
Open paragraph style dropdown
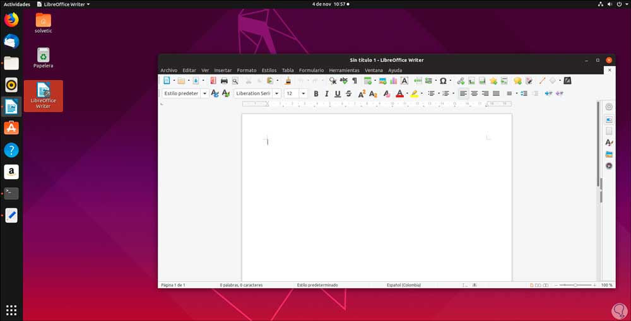[x=204, y=94]
